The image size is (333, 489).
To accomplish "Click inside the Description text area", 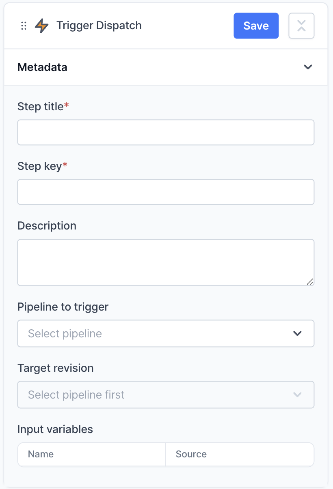I will [166, 262].
